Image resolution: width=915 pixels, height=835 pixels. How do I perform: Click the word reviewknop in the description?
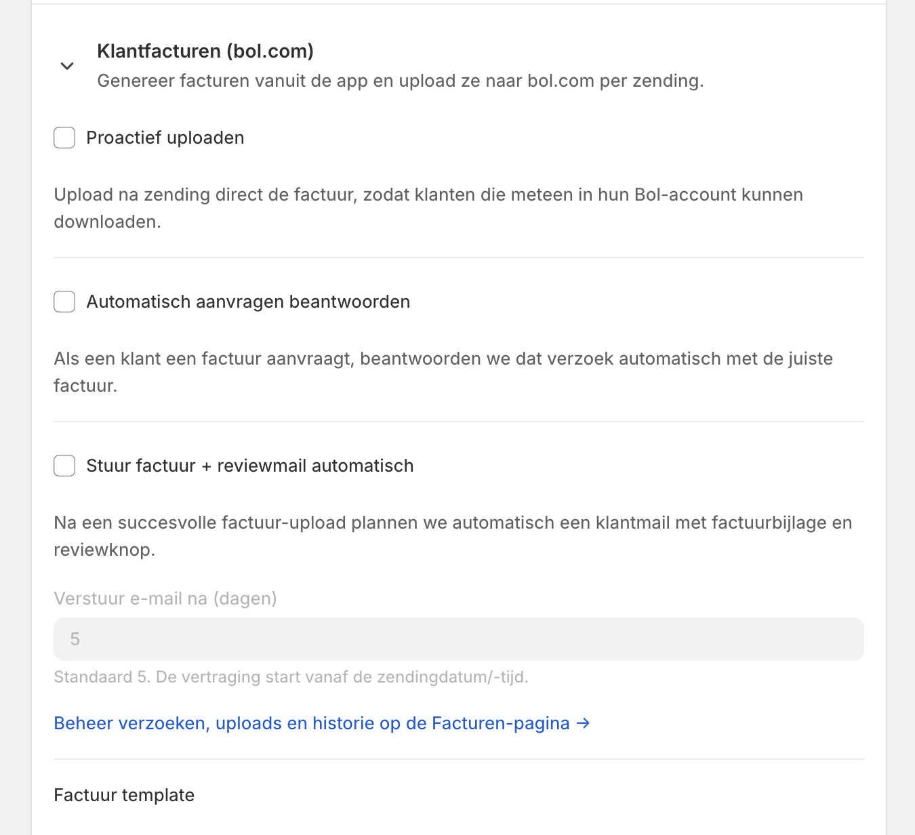[x=104, y=550]
